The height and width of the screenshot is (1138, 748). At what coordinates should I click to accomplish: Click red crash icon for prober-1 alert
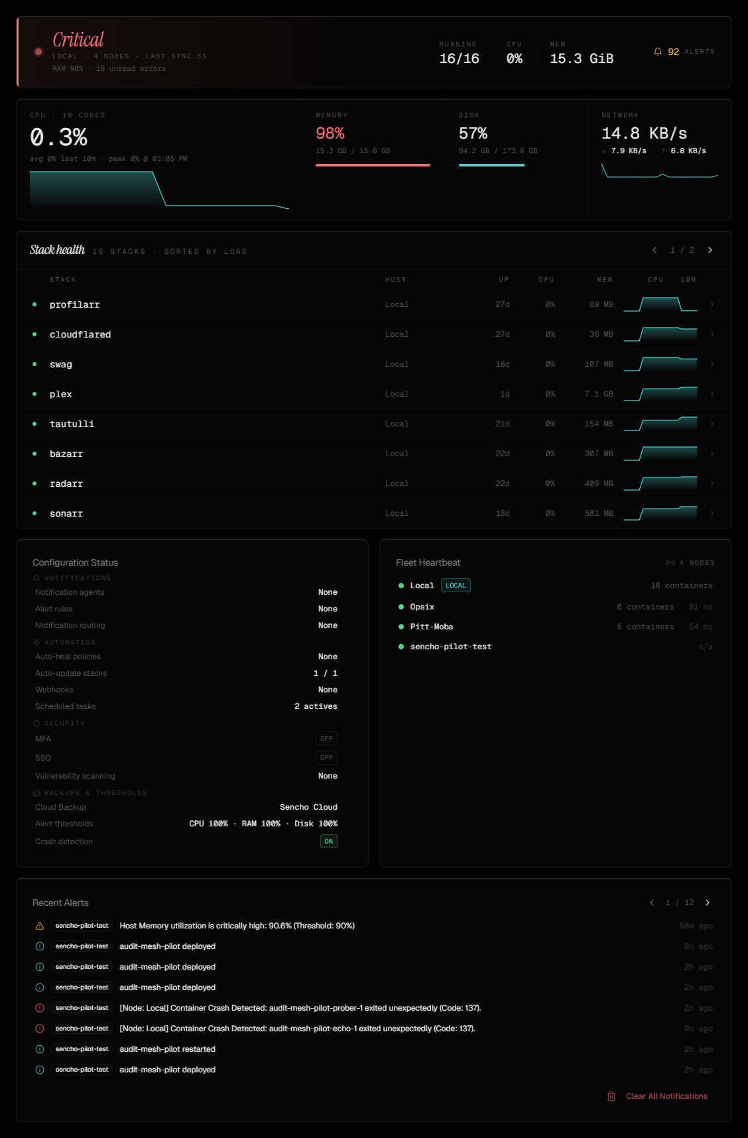pos(40,1008)
